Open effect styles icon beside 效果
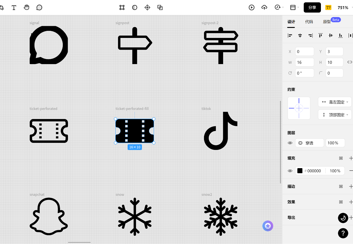The width and height of the screenshot is (353, 244). pos(341,202)
